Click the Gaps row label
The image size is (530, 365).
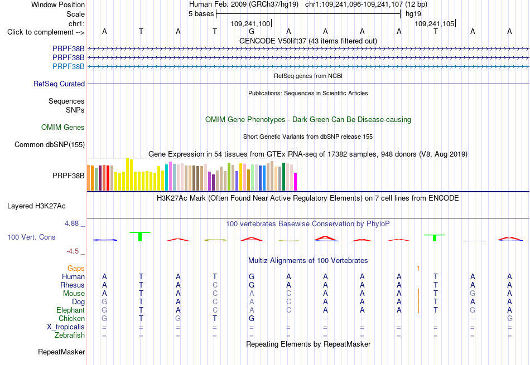click(76, 268)
